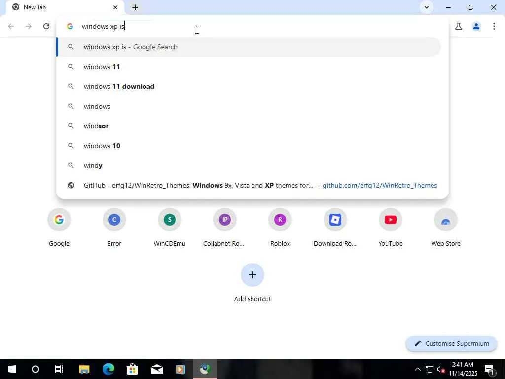Click the Forward navigation arrow
This screenshot has height=379, width=505.
[29, 26]
